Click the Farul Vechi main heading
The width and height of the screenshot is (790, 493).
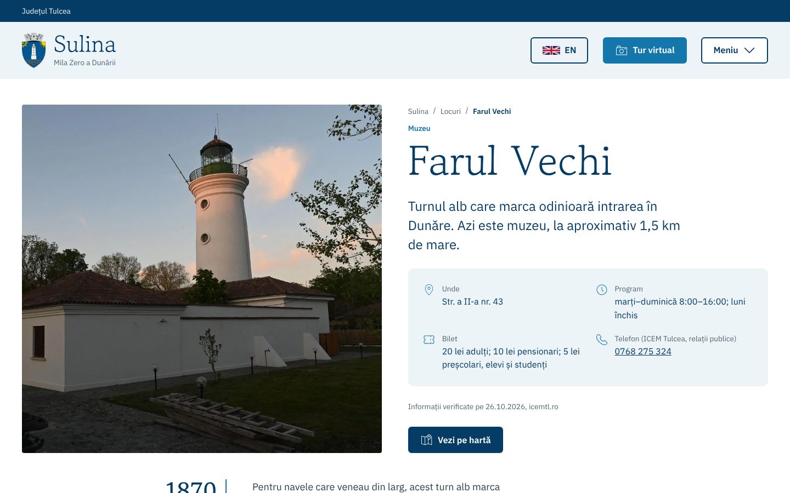coord(510,161)
